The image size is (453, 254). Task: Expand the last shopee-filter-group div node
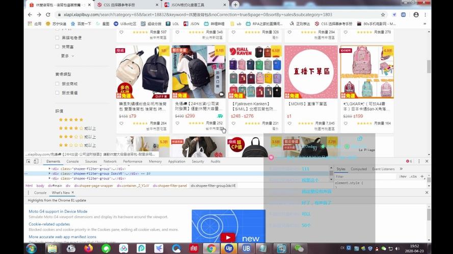click(49, 178)
